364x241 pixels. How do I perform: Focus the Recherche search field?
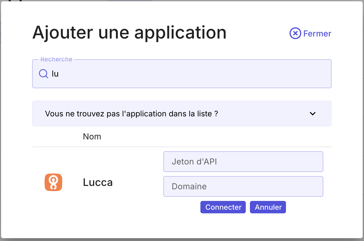click(x=182, y=74)
